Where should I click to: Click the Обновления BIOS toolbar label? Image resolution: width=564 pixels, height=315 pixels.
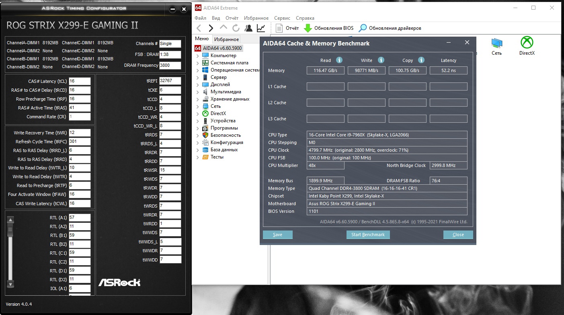334,28
